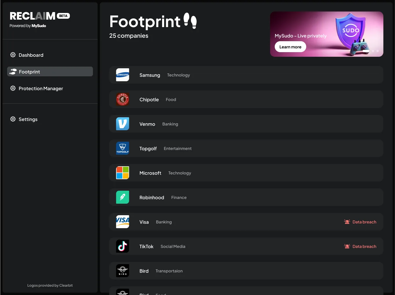The width and height of the screenshot is (395, 295).
Task: Click the Topgolf company logo
Action: (123, 148)
